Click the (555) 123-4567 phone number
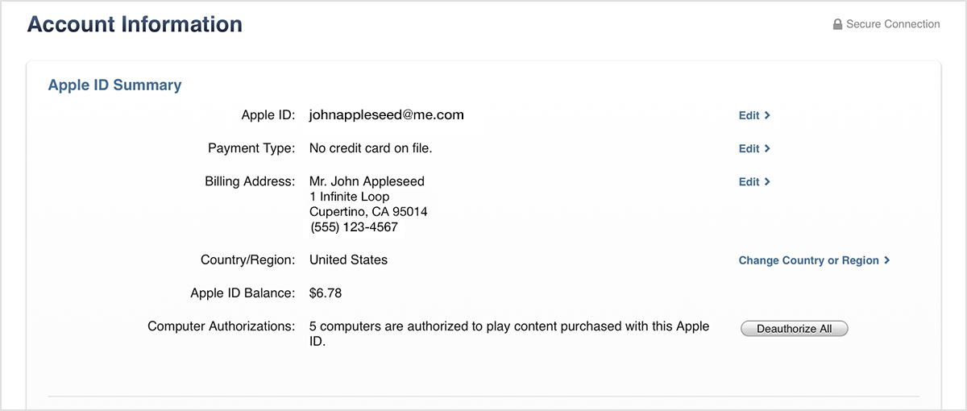The image size is (967, 411). click(354, 227)
